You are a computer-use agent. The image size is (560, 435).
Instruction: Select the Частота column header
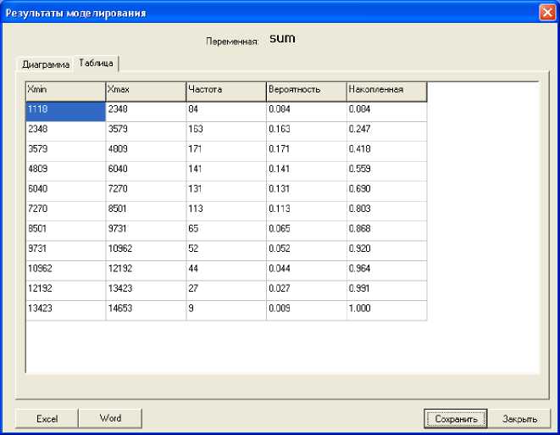coord(225,90)
